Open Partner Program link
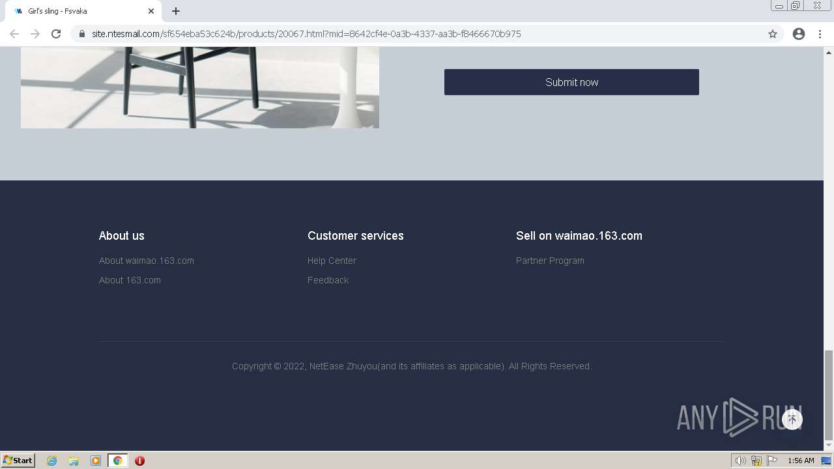This screenshot has height=469, width=834. (550, 261)
